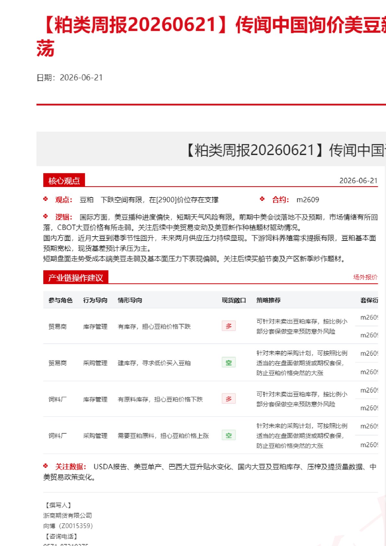Click the 【撰写人】 label
The height and width of the screenshot is (546, 386).
pos(58,505)
